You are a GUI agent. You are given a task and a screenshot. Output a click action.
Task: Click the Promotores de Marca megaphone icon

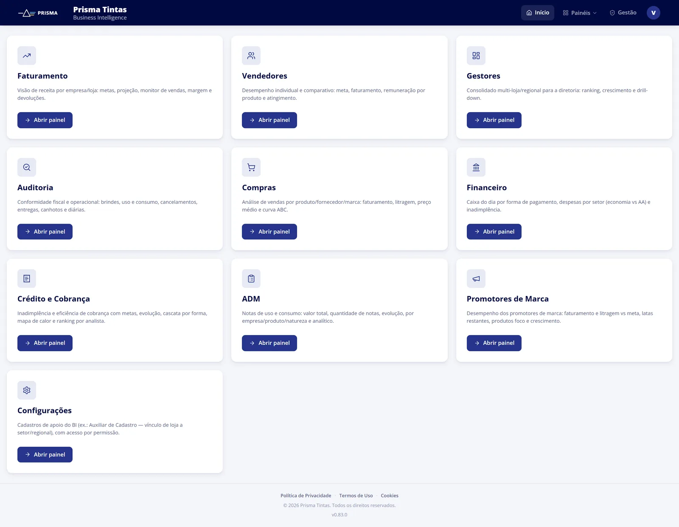pos(476,279)
